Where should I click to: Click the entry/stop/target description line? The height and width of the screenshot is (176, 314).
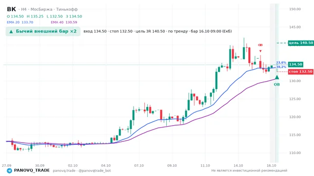(x=157, y=31)
